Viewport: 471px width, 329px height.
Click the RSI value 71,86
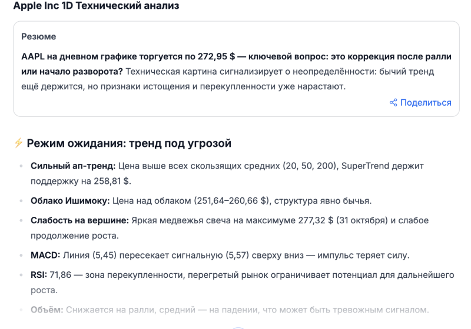pyautogui.click(x=61, y=275)
